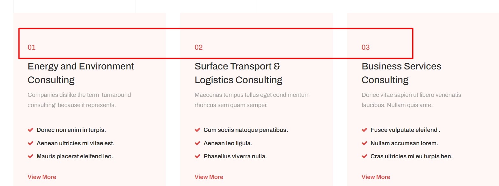Viewport: 499px width, 186px height.
Task: Click the "Business Services Consulting" heading
Action: (x=401, y=73)
